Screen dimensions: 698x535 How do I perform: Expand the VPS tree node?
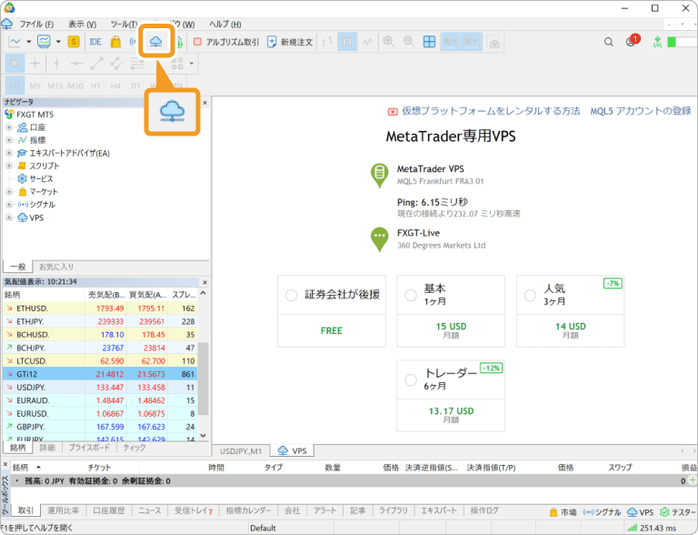coord(9,217)
